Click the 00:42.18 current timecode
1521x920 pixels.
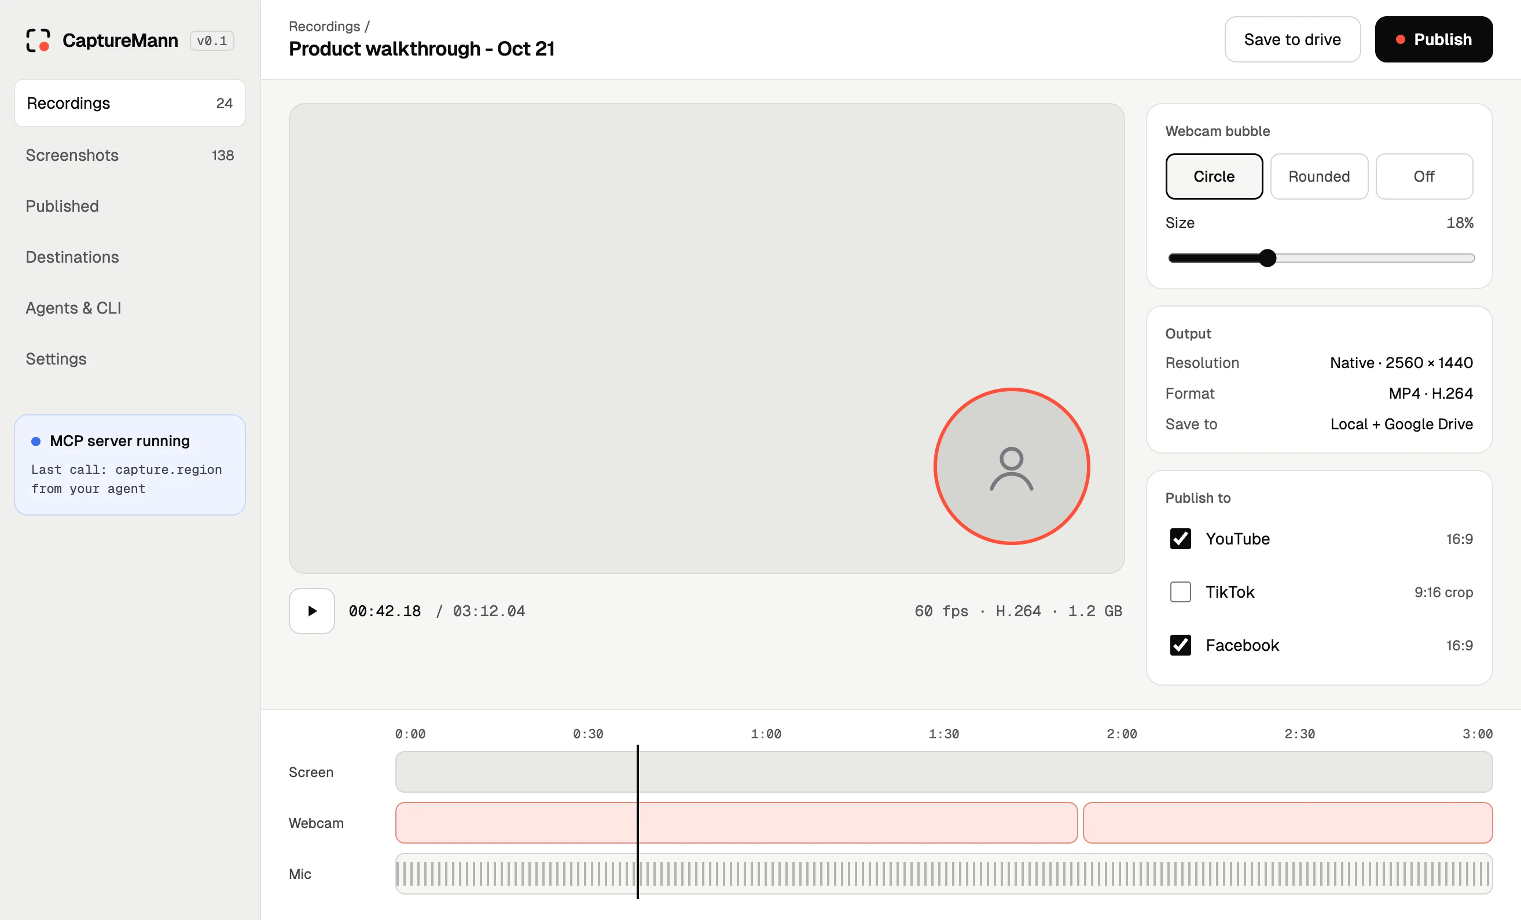coord(384,611)
